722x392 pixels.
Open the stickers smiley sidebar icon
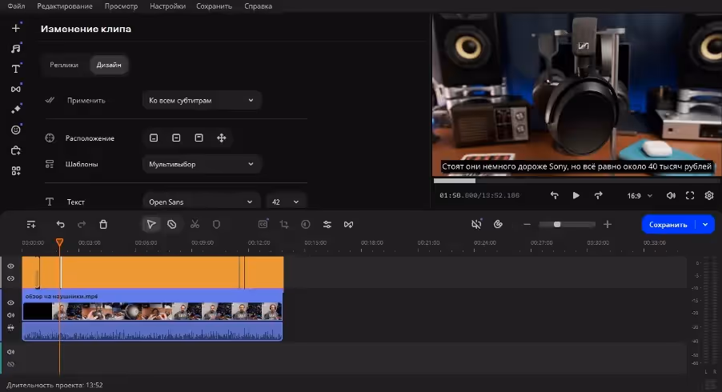16,130
